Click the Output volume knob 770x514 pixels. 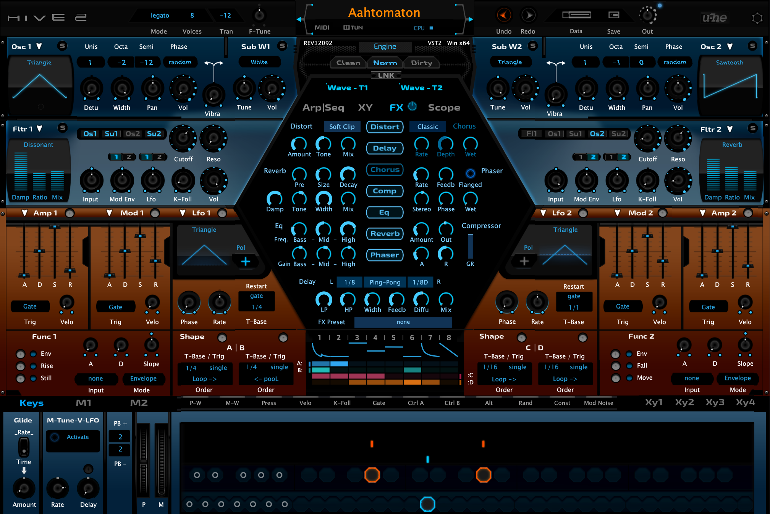tap(647, 15)
